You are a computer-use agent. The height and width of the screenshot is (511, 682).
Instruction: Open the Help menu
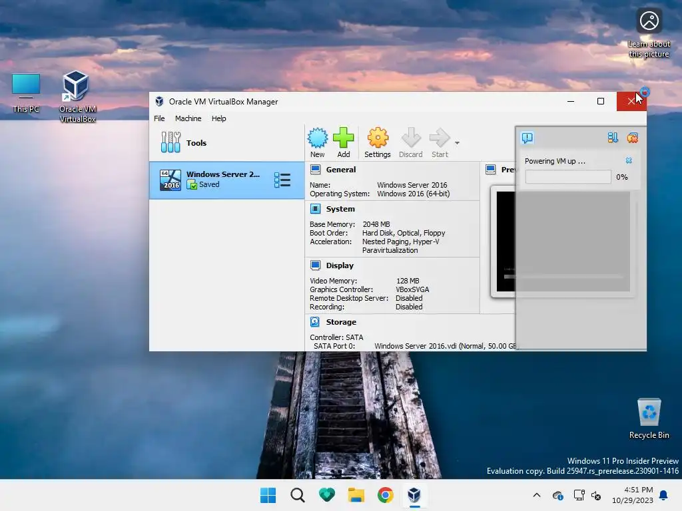point(218,118)
